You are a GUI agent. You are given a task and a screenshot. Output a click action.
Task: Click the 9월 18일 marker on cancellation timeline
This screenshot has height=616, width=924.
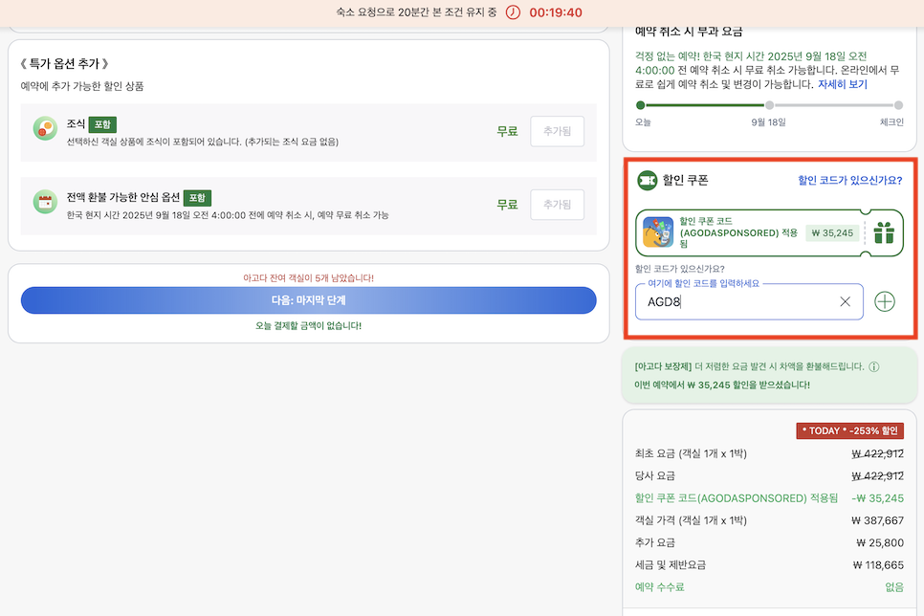(769, 105)
